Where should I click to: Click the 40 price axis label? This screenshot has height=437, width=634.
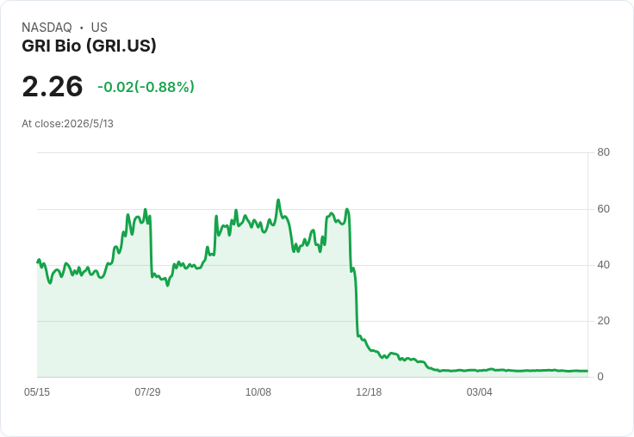tap(603, 265)
